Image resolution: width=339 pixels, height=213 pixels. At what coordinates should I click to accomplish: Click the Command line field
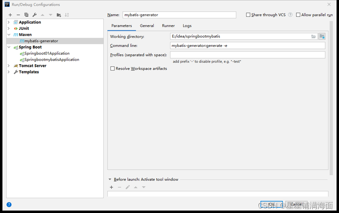pyautogui.click(x=248, y=45)
